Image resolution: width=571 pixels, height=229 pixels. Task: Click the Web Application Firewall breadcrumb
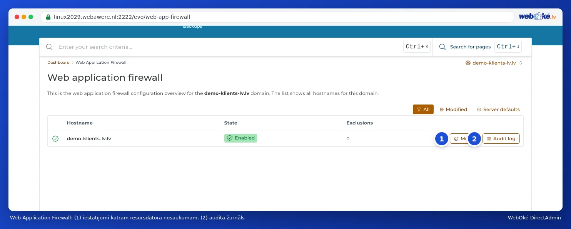[x=101, y=62]
